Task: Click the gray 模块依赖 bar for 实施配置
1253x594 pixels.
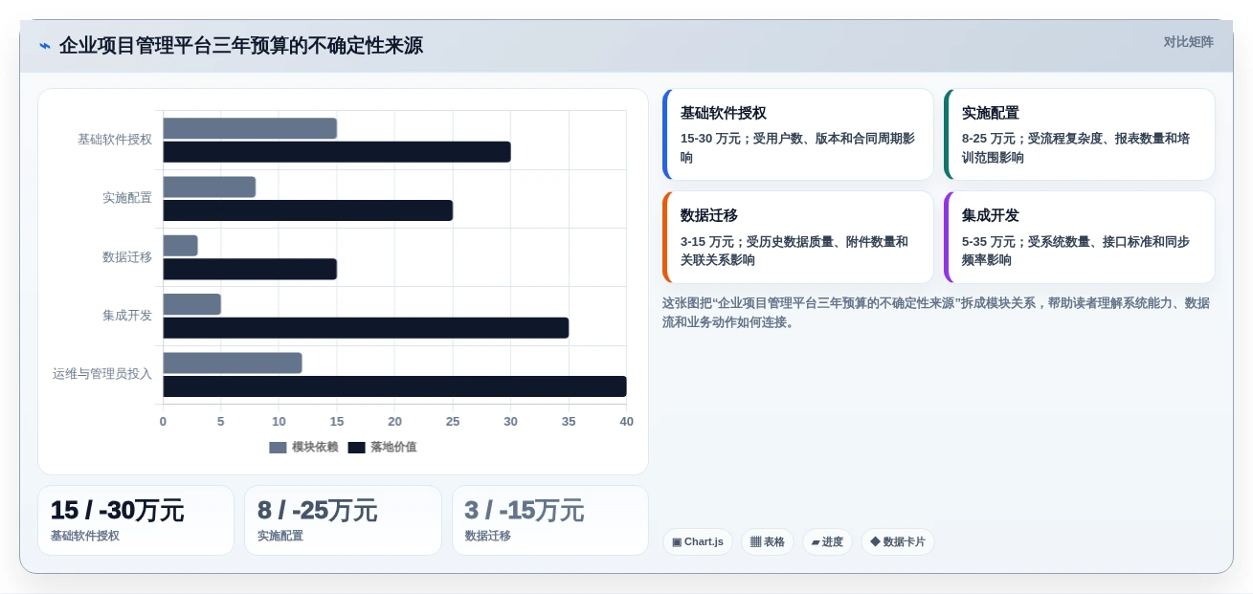Action: coord(209,187)
